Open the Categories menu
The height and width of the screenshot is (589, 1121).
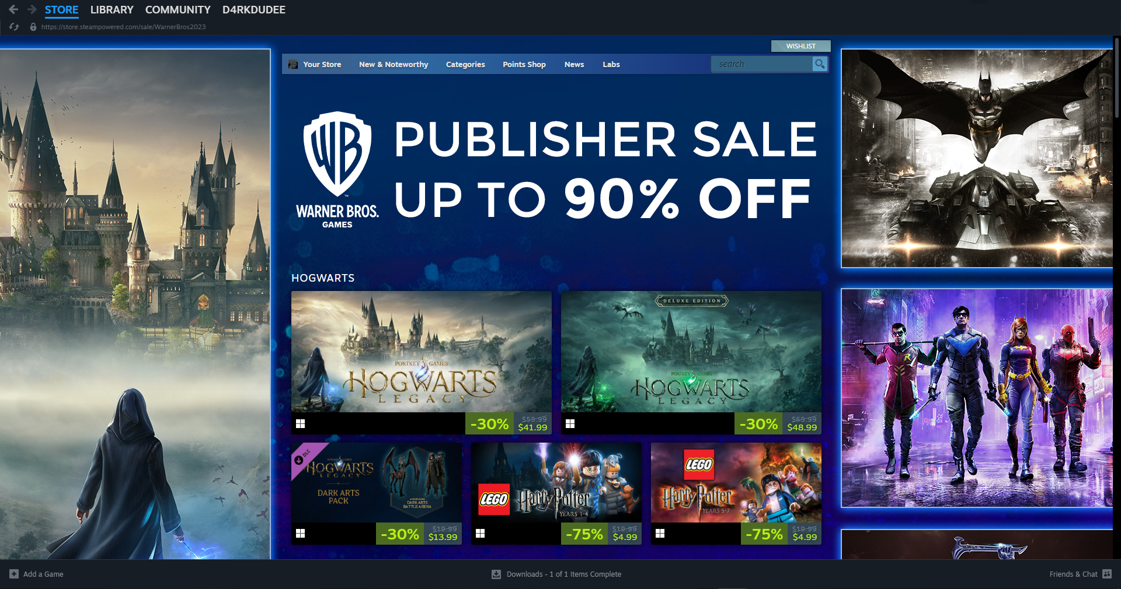(465, 64)
